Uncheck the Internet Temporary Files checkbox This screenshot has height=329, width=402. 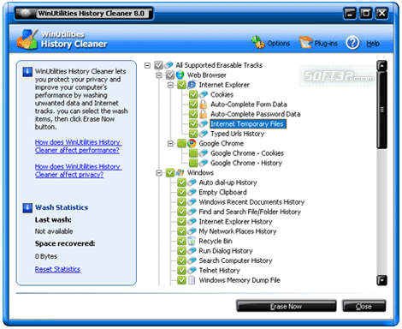193,123
